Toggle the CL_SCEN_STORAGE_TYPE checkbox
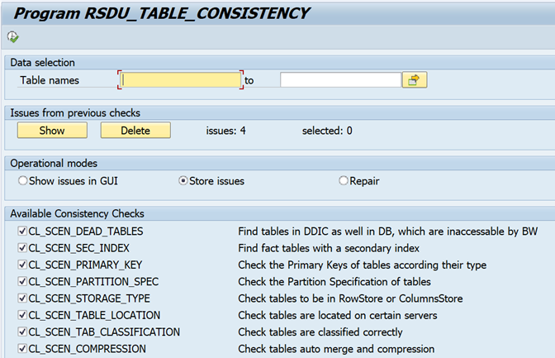 (22, 298)
